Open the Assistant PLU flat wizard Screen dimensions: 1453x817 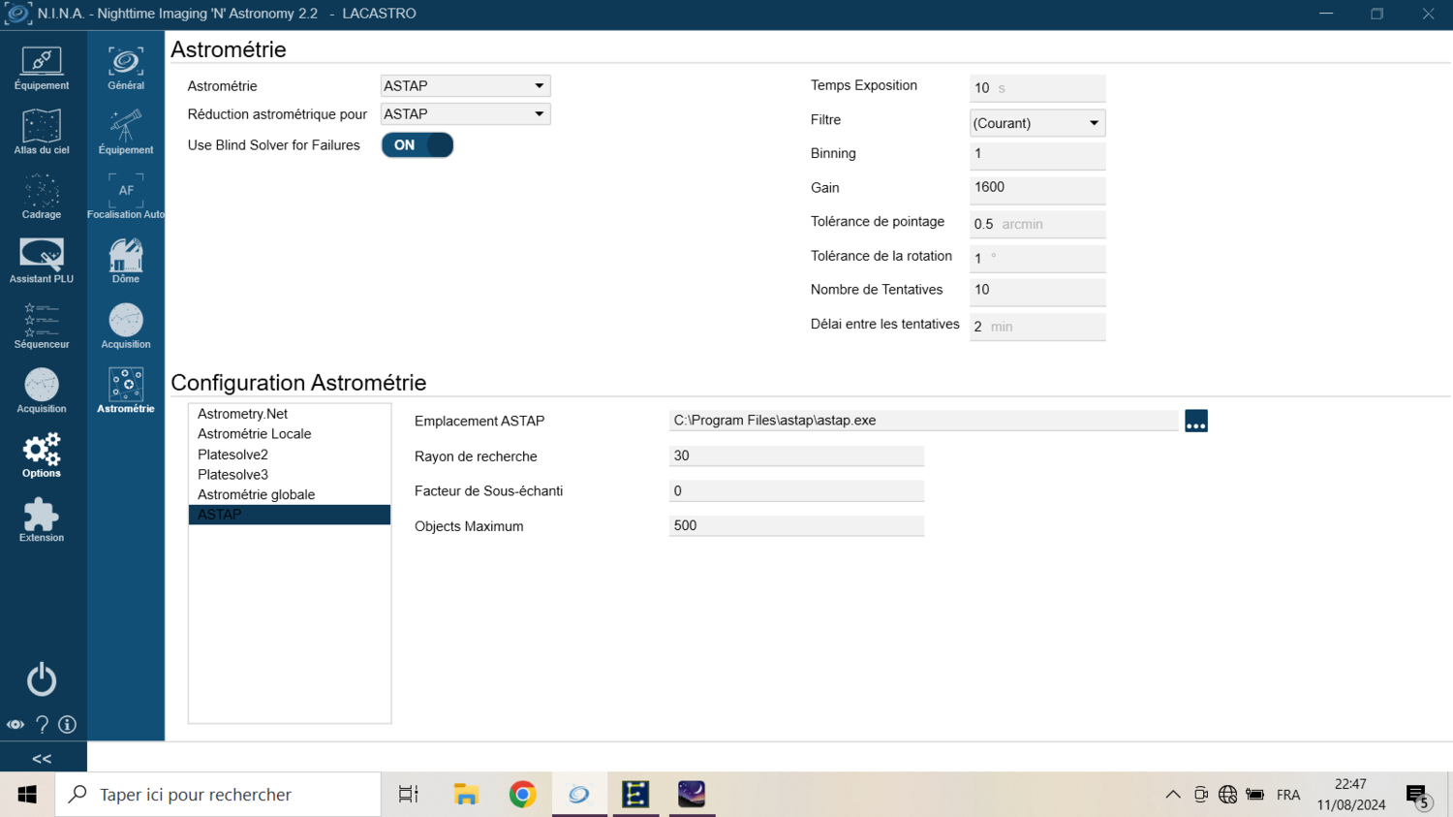point(42,261)
